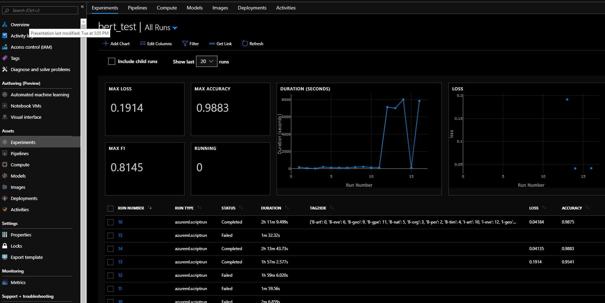The image size is (605, 303).
Task: Sort by Run Type column
Action: click(x=199, y=208)
